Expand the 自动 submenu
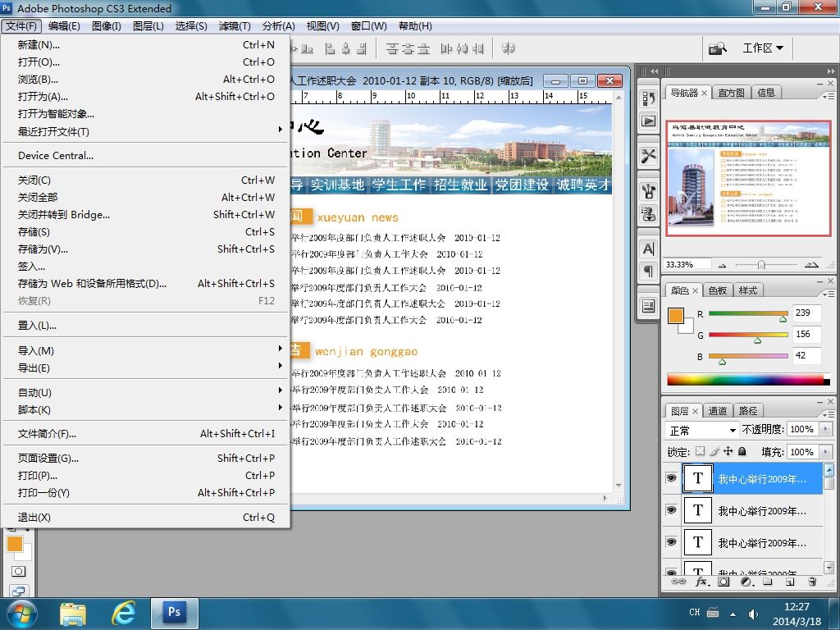840x630 pixels. (x=146, y=393)
